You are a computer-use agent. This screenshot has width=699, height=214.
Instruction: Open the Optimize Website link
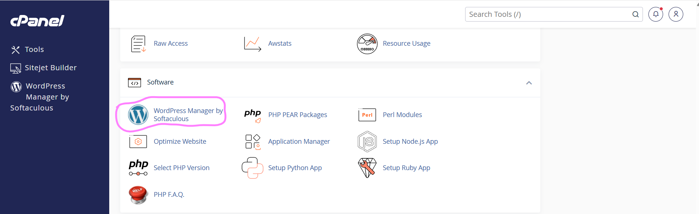(180, 142)
